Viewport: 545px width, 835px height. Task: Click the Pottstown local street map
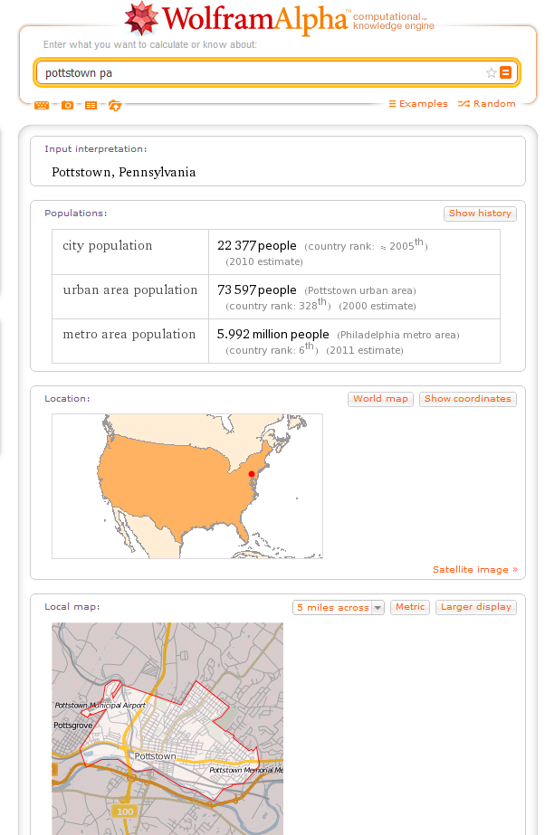167,728
